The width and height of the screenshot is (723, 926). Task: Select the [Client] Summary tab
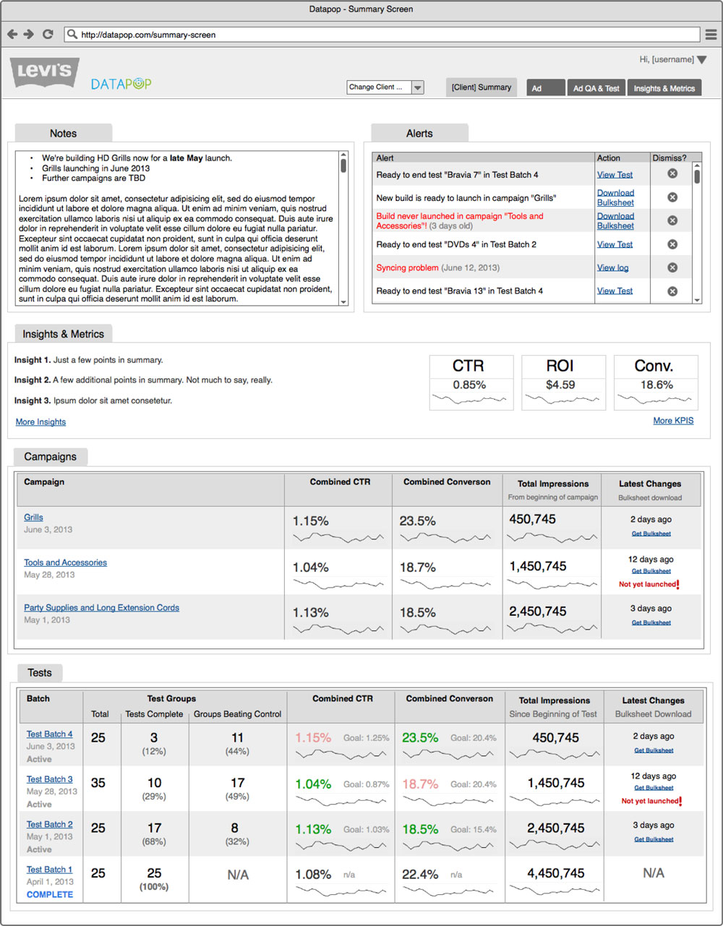tap(481, 87)
